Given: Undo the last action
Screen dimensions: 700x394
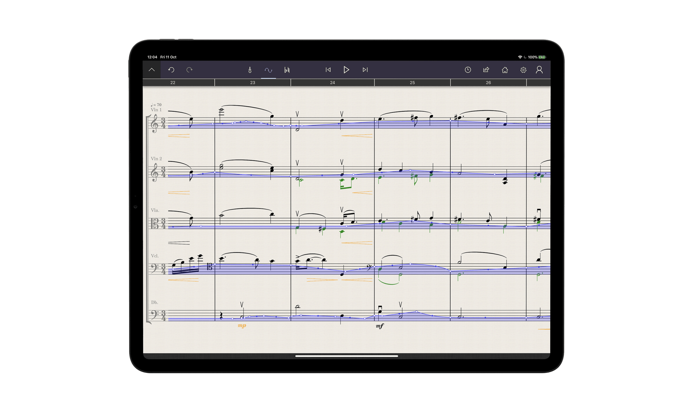Looking at the screenshot, I should 171,70.
